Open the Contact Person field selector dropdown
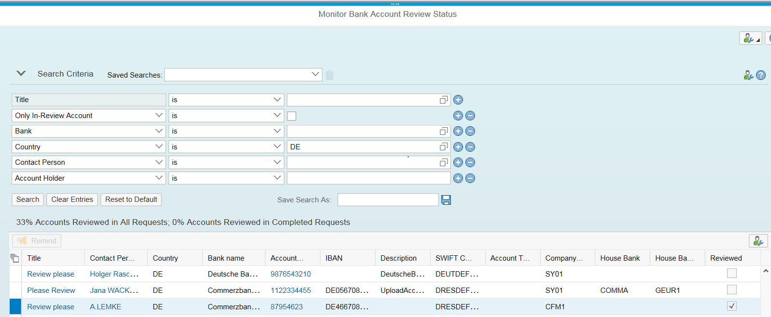This screenshot has height=317, width=771. (x=159, y=162)
